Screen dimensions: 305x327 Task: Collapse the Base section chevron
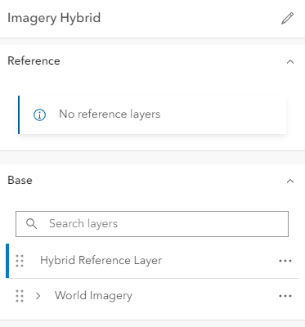coord(290,181)
